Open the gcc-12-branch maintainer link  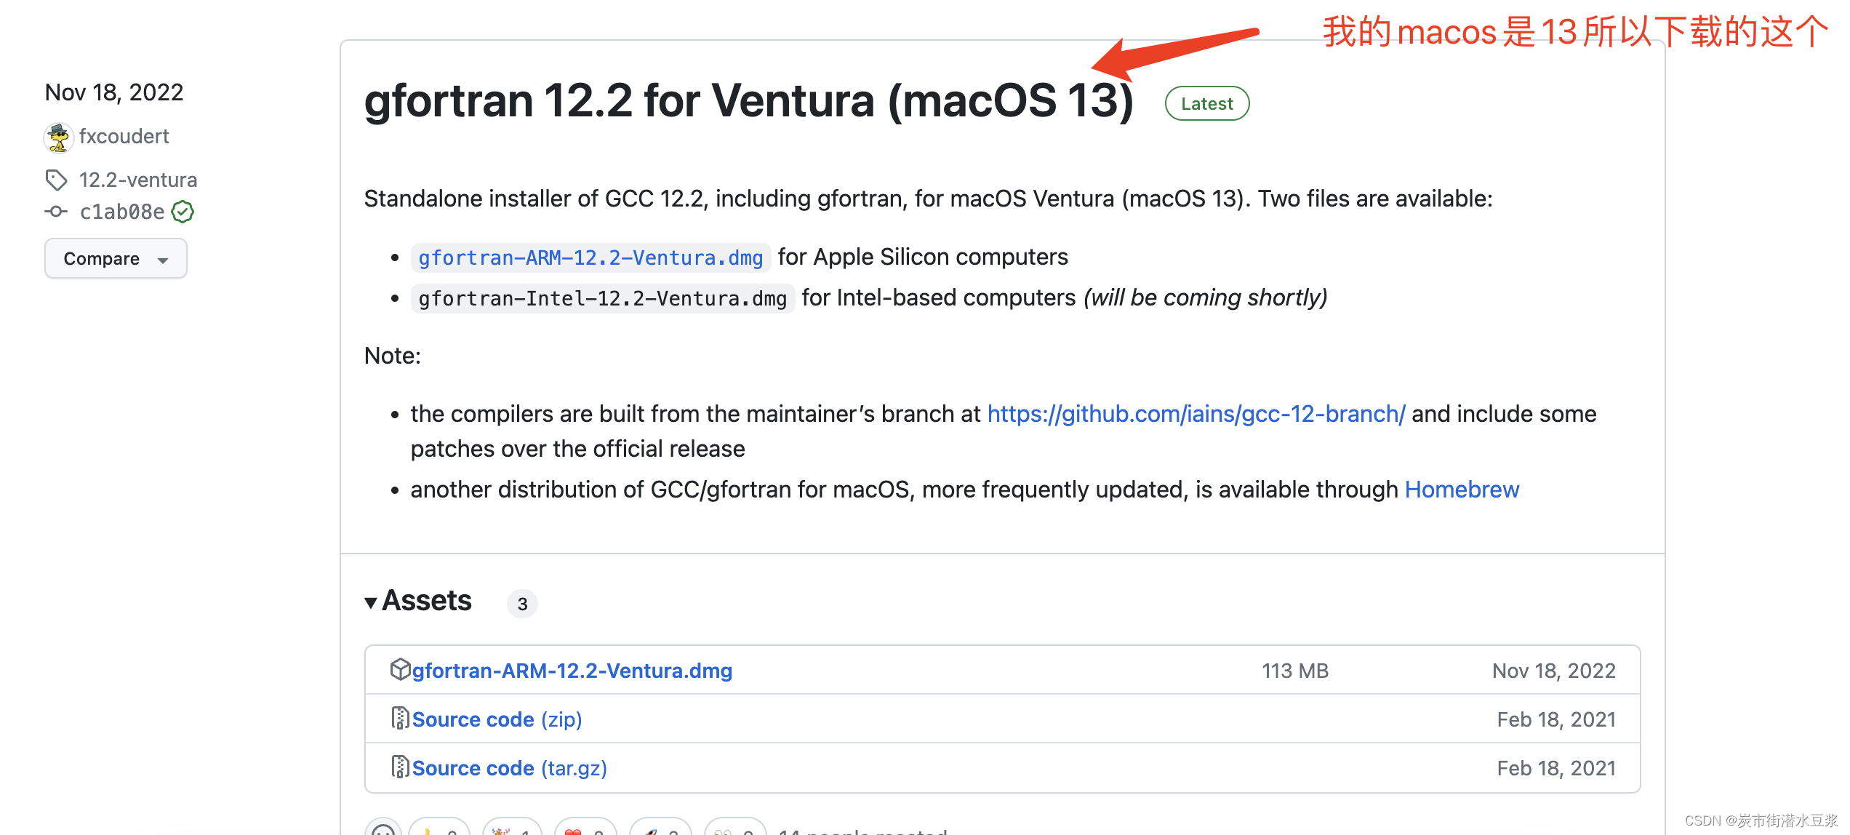click(1196, 413)
